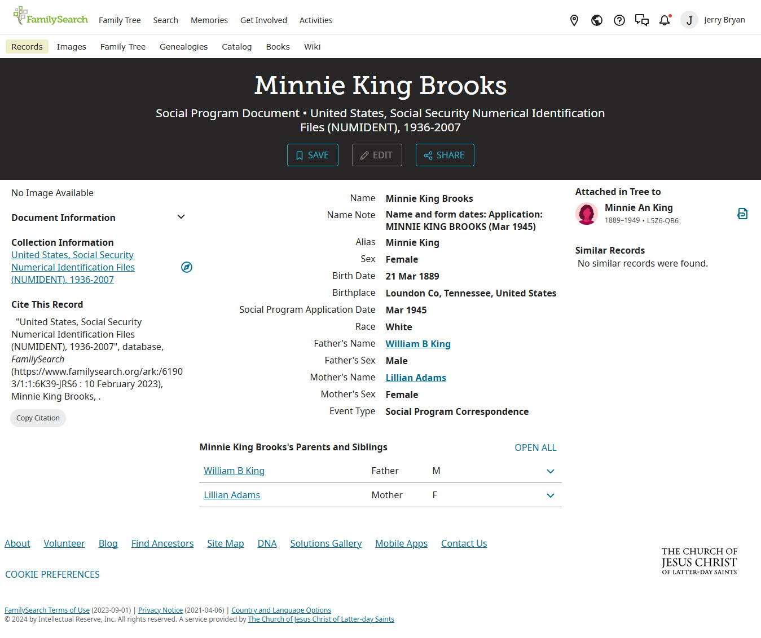761x638 pixels.
Task: Open the Memories menu
Action: [209, 20]
